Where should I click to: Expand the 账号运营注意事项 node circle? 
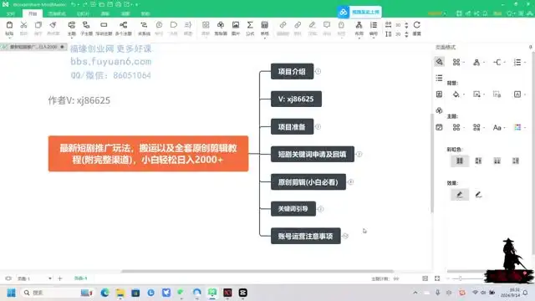[345, 236]
